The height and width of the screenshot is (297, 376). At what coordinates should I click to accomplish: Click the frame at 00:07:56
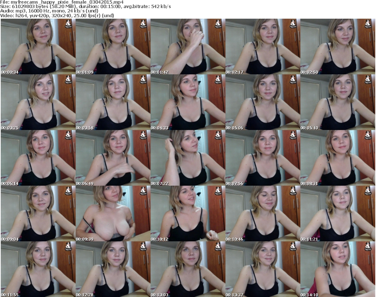[263, 158]
